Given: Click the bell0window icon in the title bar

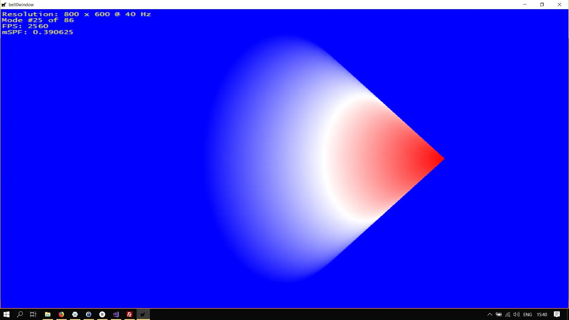Looking at the screenshot, I should click(4, 4).
